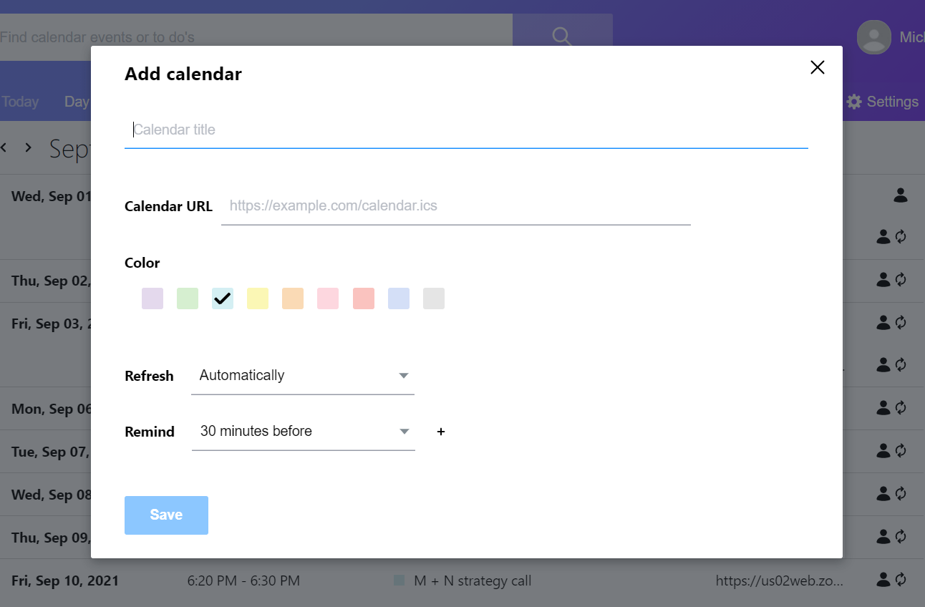Open the Remind time dropdown
This screenshot has height=607, width=925.
coord(303,432)
